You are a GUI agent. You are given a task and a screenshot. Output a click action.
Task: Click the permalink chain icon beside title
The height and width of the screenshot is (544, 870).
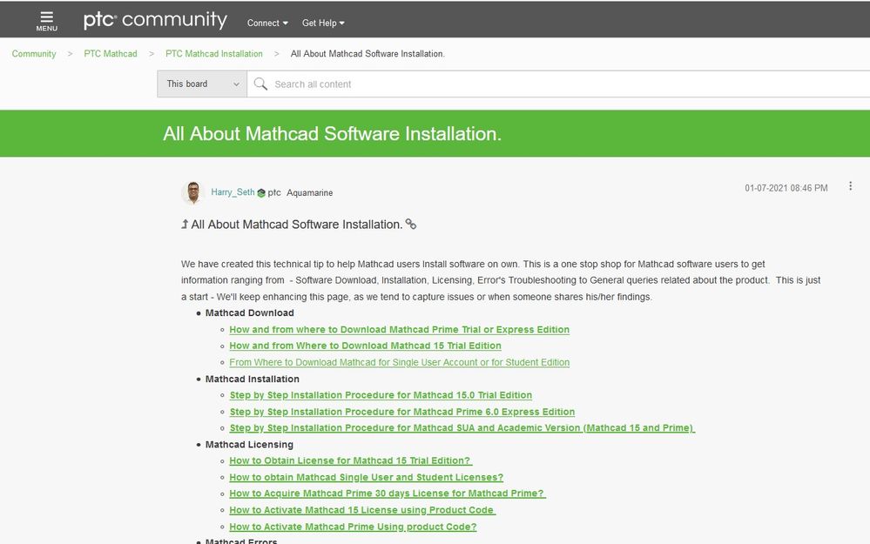[411, 225]
